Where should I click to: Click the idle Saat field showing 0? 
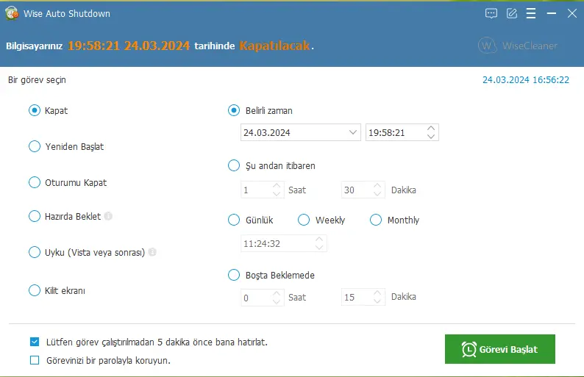(x=262, y=298)
